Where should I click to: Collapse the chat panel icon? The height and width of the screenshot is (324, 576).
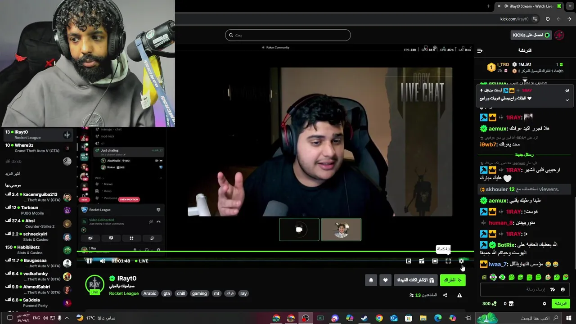click(480, 50)
